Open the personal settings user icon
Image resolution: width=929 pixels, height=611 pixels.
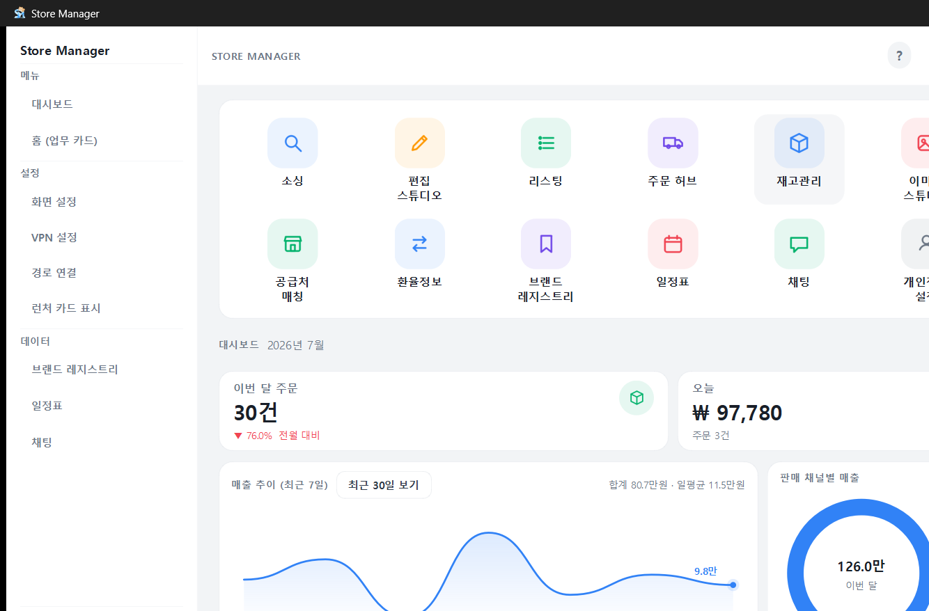click(x=916, y=244)
